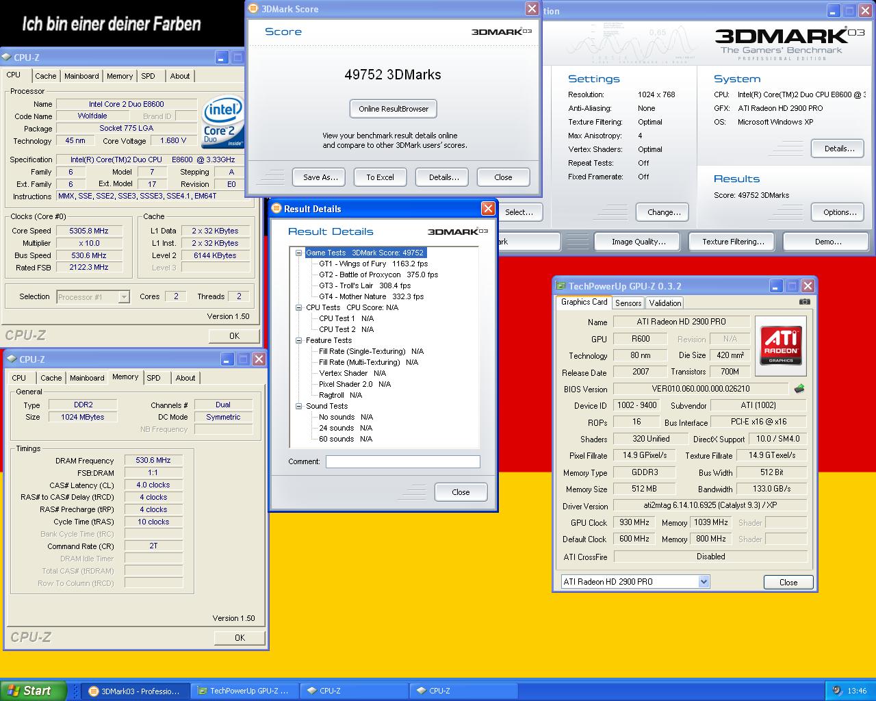Image resolution: width=876 pixels, height=701 pixels.
Task: Click the Core Speed 5305.8 MHz value
Action: point(89,231)
